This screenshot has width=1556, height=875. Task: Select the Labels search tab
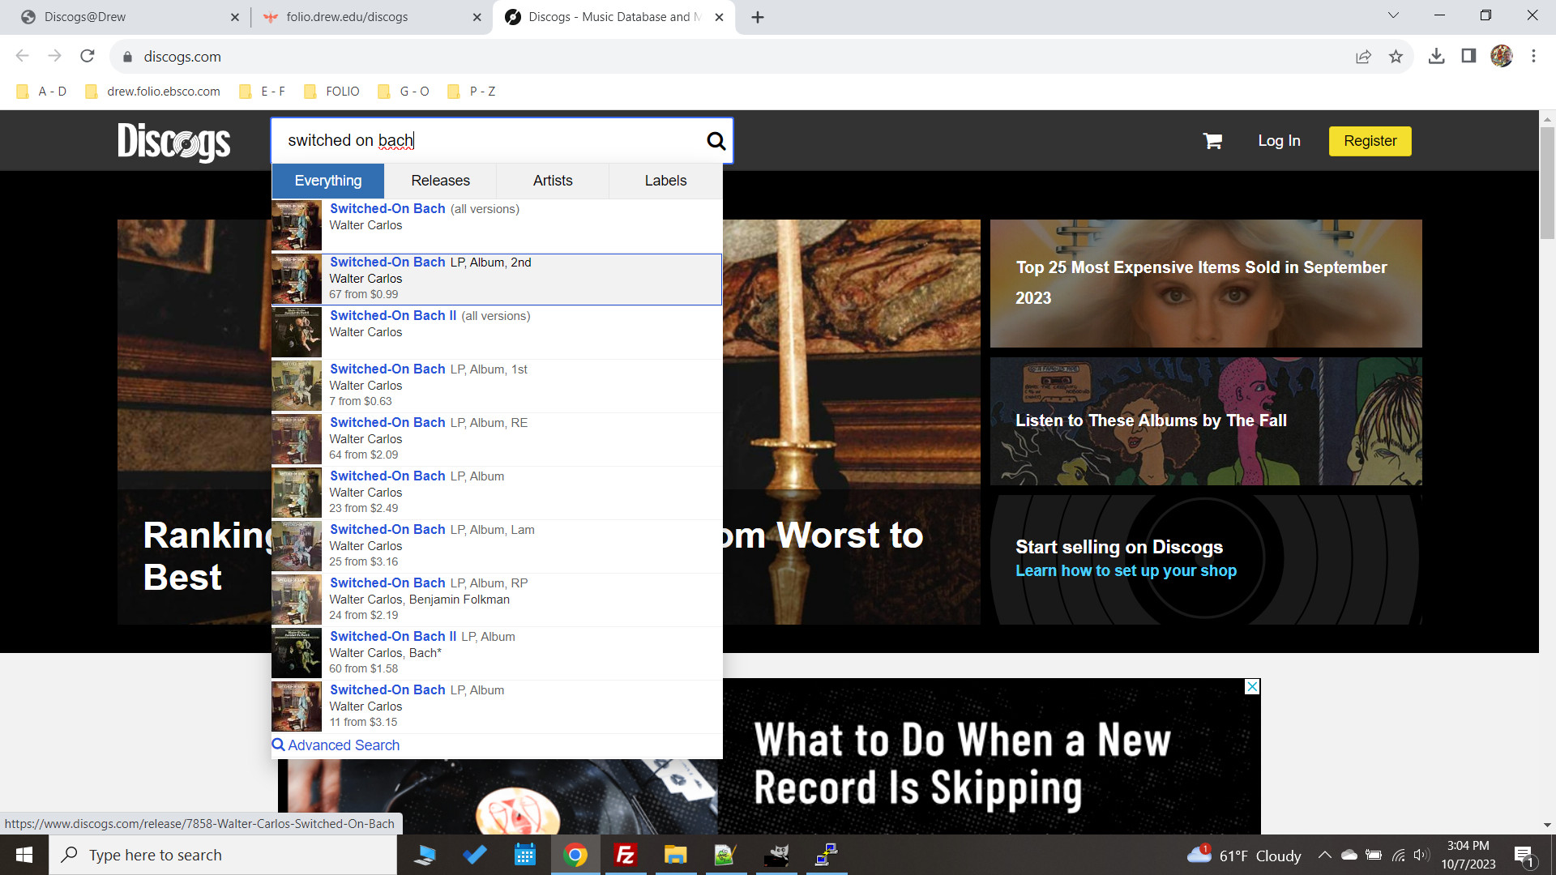coord(665,181)
